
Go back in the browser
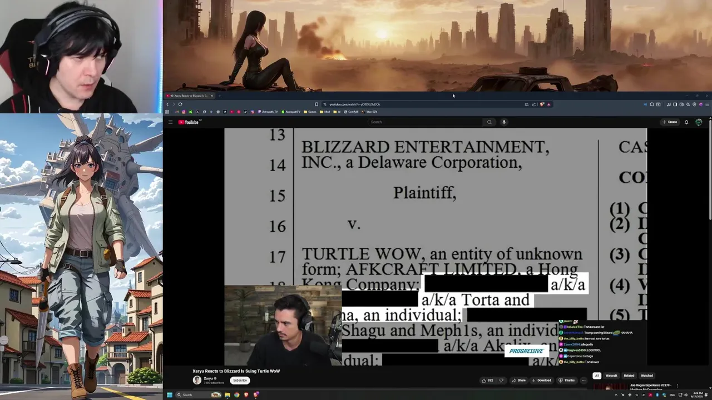tap(167, 104)
